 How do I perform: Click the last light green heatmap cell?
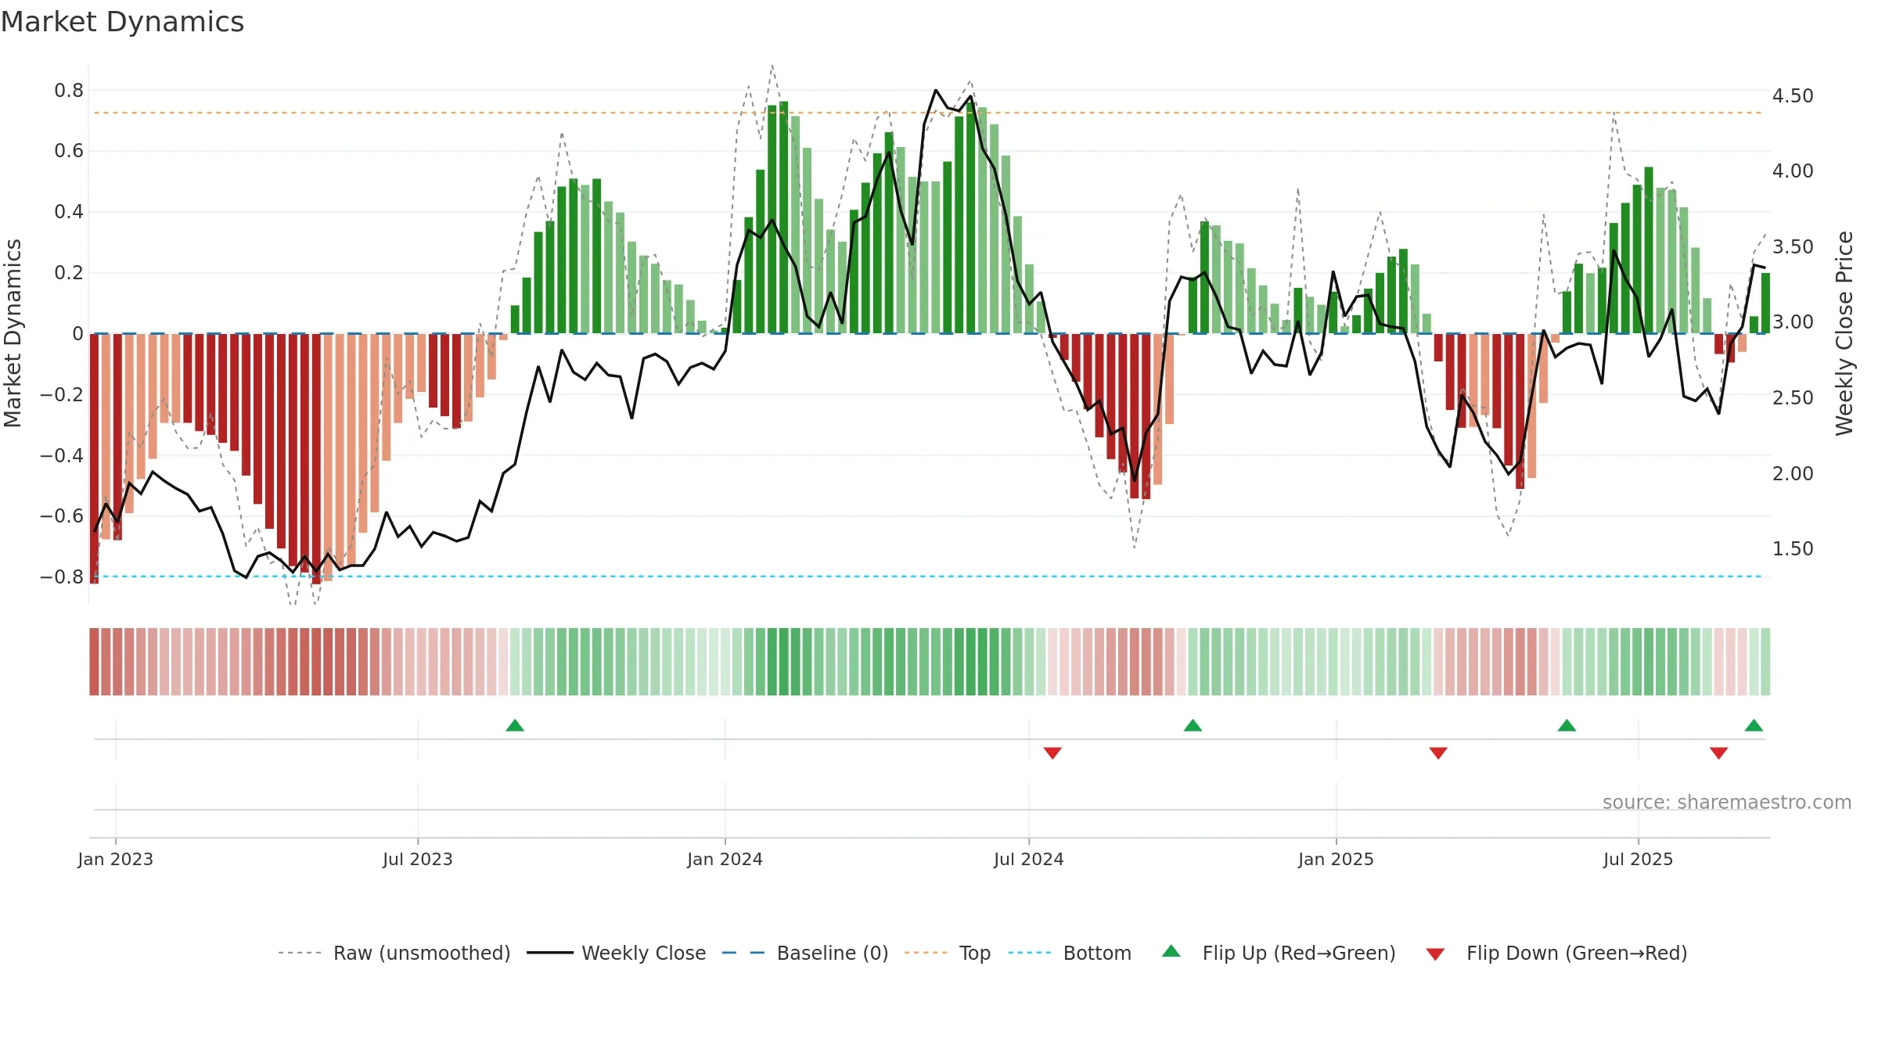tap(1765, 662)
